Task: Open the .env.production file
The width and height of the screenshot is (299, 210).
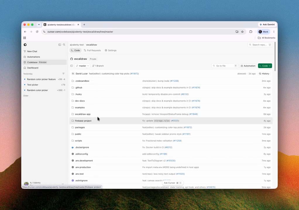Action: [x=83, y=167]
